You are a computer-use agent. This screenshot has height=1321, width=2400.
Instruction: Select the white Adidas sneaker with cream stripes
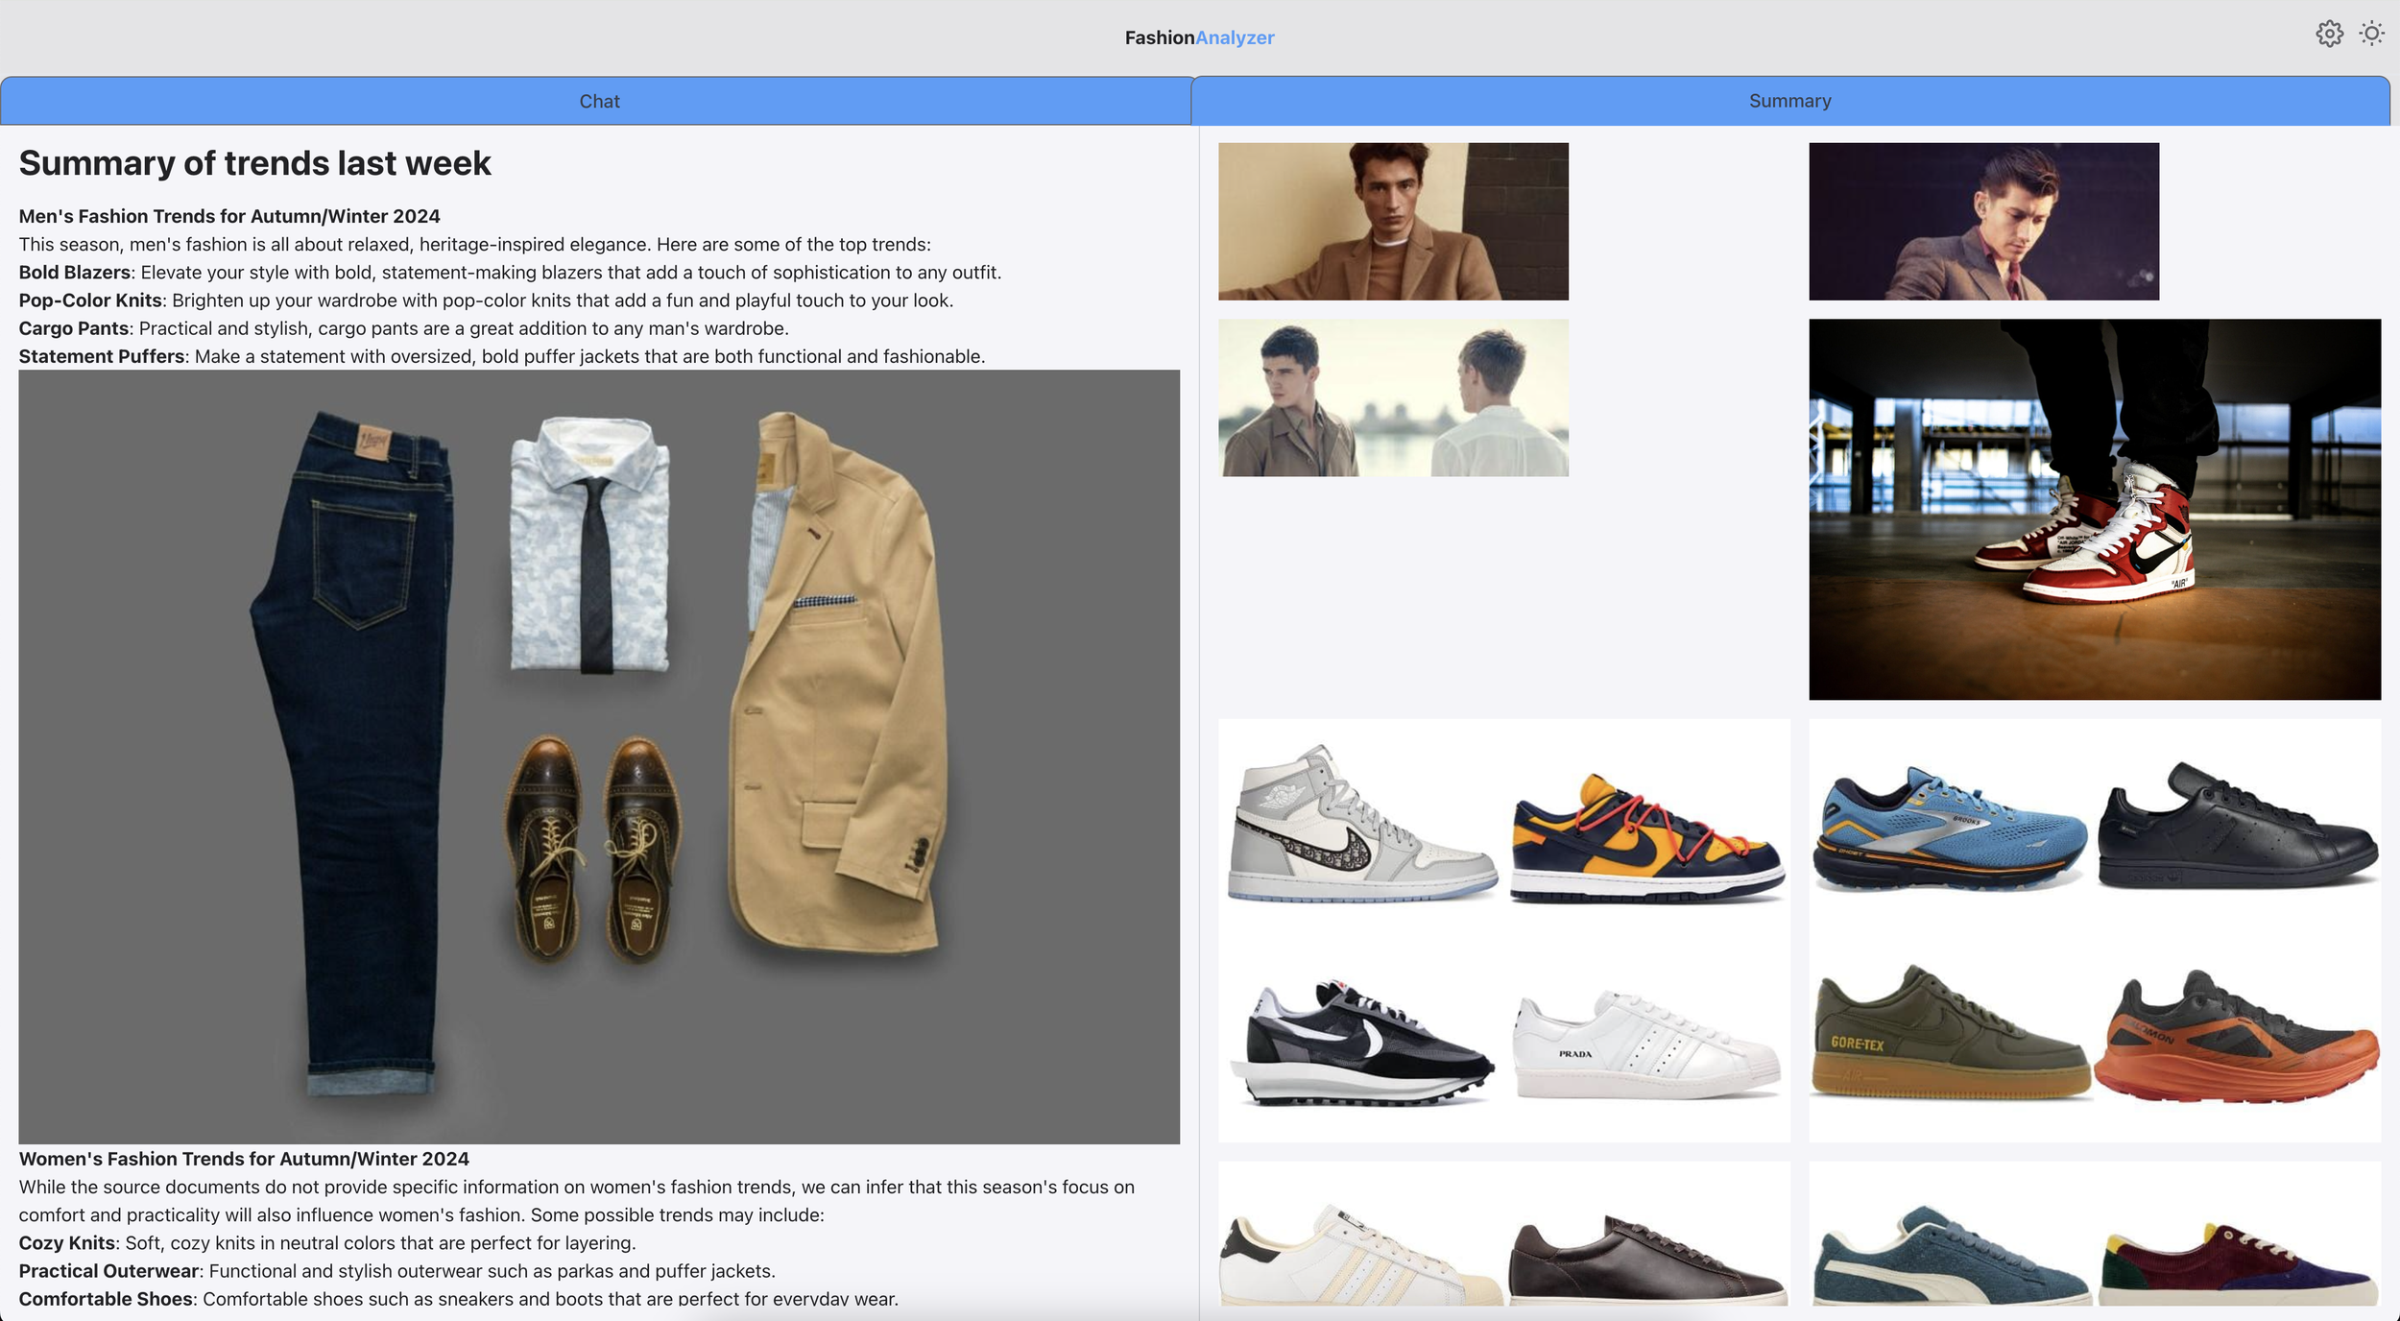click(1362, 1254)
